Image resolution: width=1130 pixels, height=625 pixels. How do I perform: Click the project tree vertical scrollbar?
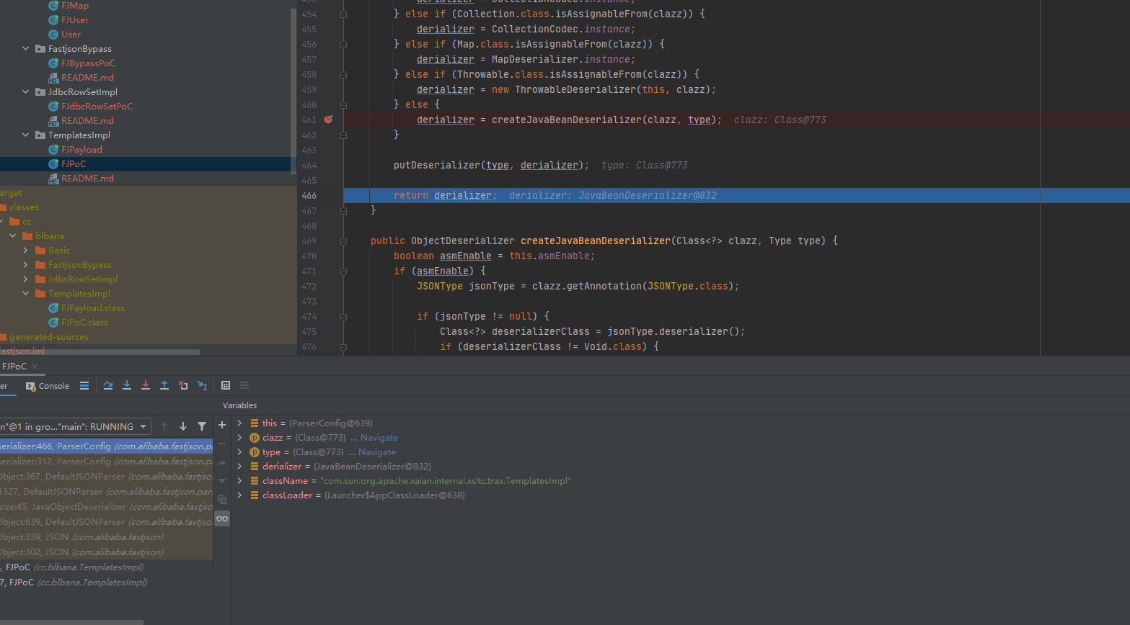tap(293, 90)
